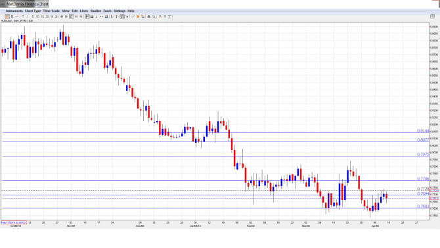Switch to the Weekly (W) time scale

(x=76, y=17)
